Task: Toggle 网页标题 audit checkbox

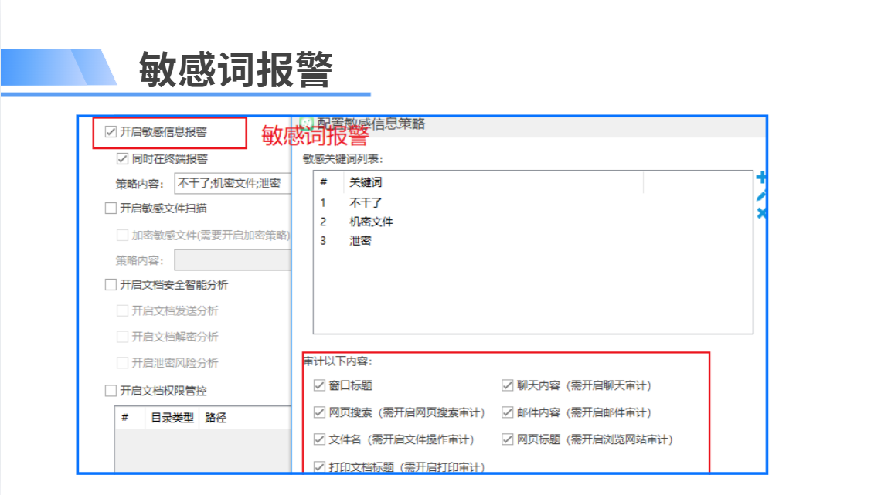Action: point(508,439)
